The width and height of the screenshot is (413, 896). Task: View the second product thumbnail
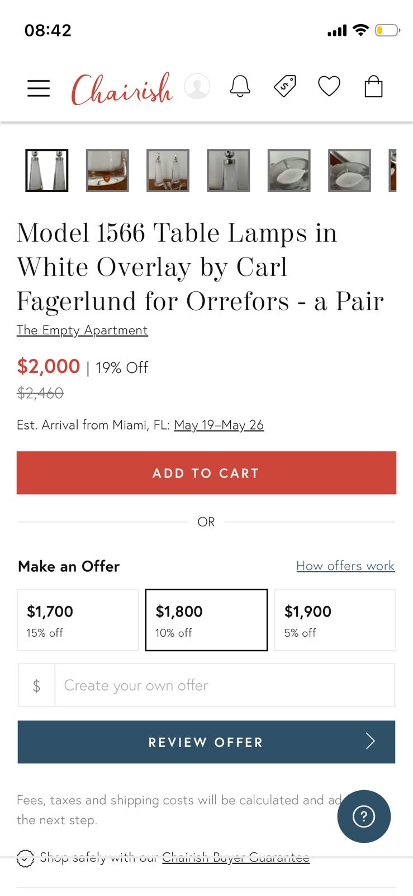107,170
